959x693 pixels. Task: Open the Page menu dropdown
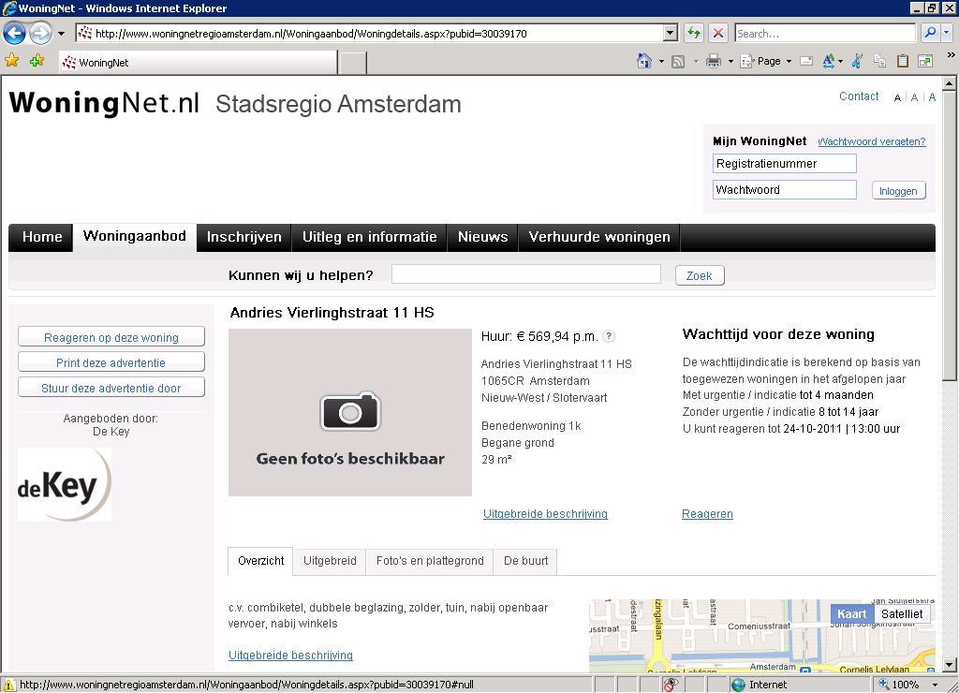pyautogui.click(x=766, y=61)
